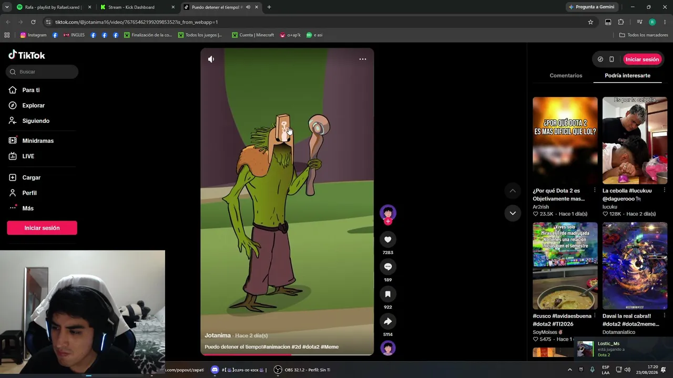The width and height of the screenshot is (673, 378).
Task: Open the Instagram bookmark
Action: click(33, 35)
